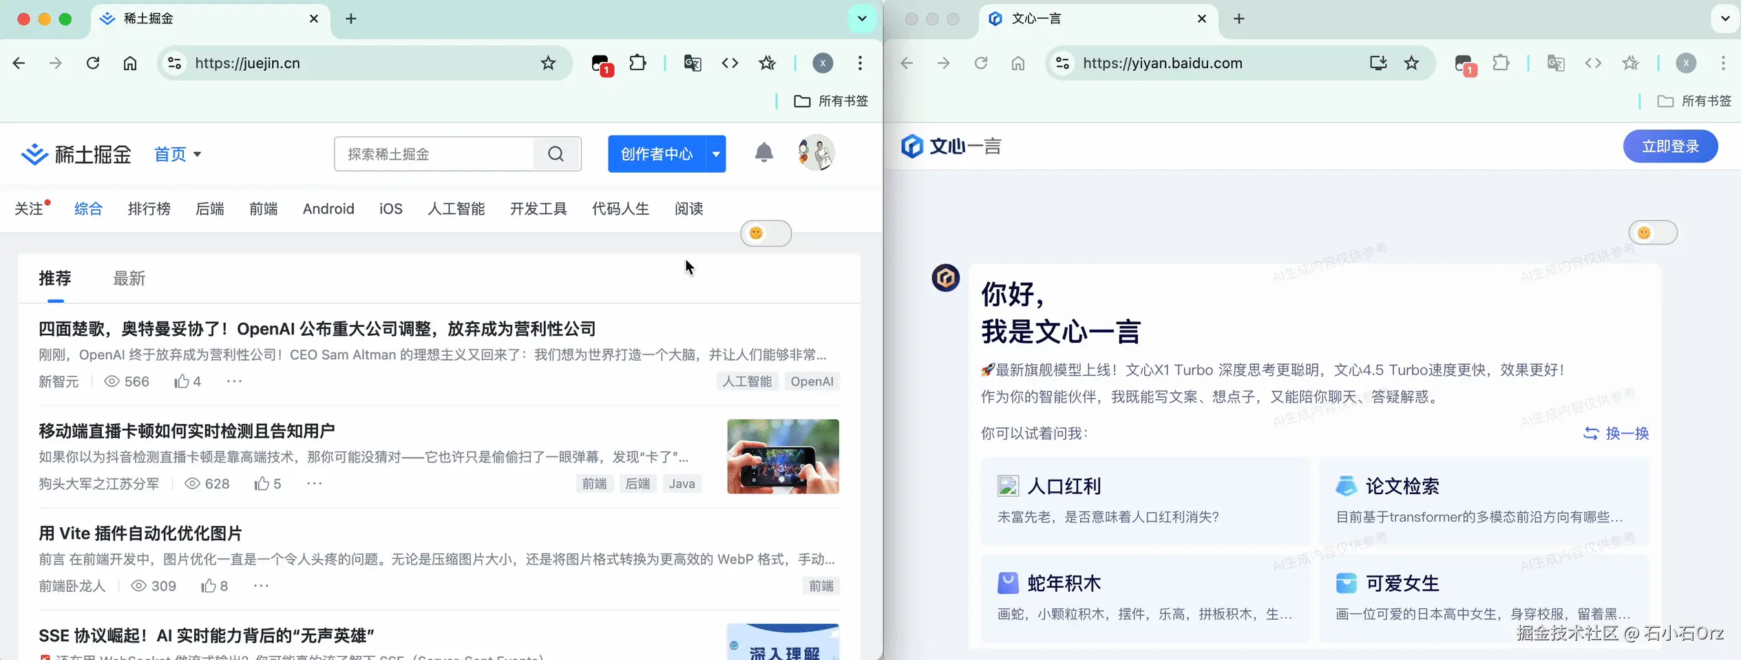The width and height of the screenshot is (1741, 660).
Task: Click 立即登录 on 文心一言
Action: click(1671, 146)
